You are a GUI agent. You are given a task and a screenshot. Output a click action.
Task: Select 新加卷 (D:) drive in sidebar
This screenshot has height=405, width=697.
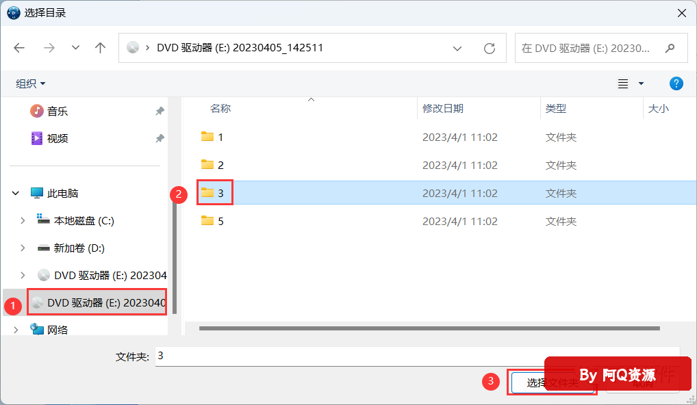click(79, 248)
